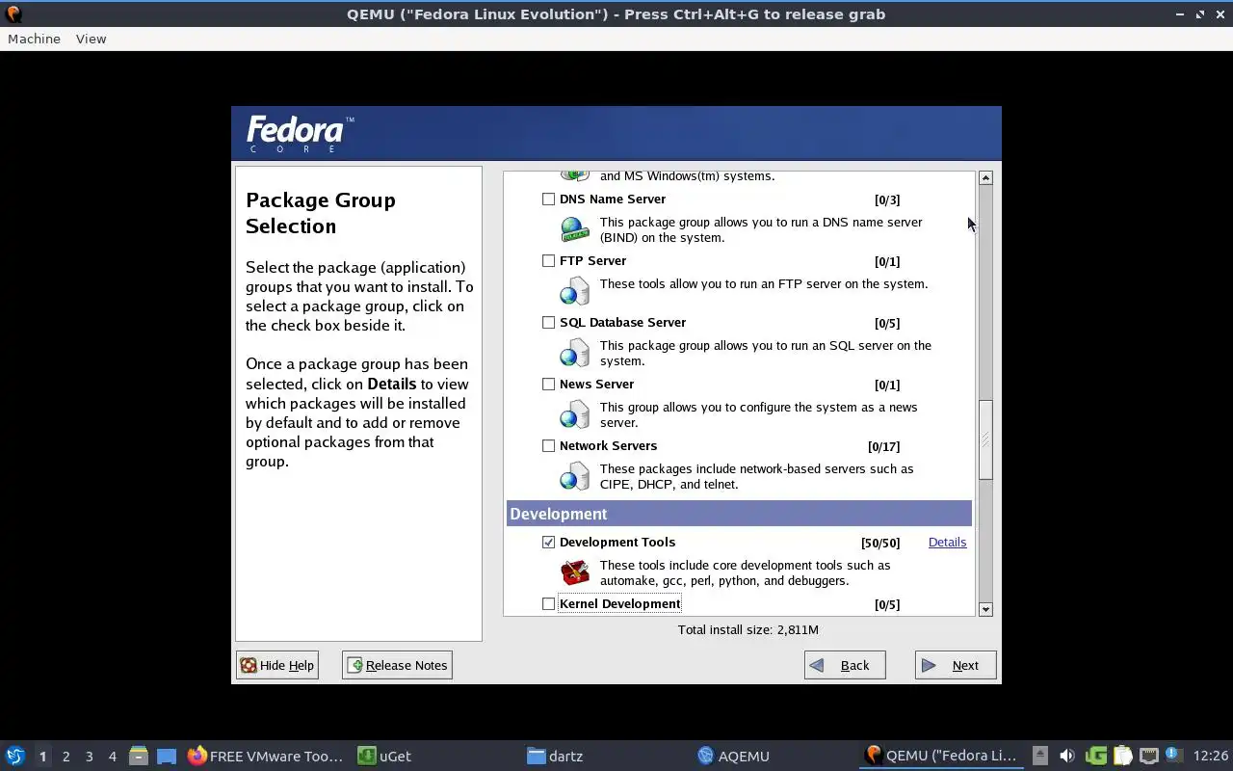The height and width of the screenshot is (771, 1233).
Task: Expand the hidden tray icons arrow
Action: coord(1039,756)
